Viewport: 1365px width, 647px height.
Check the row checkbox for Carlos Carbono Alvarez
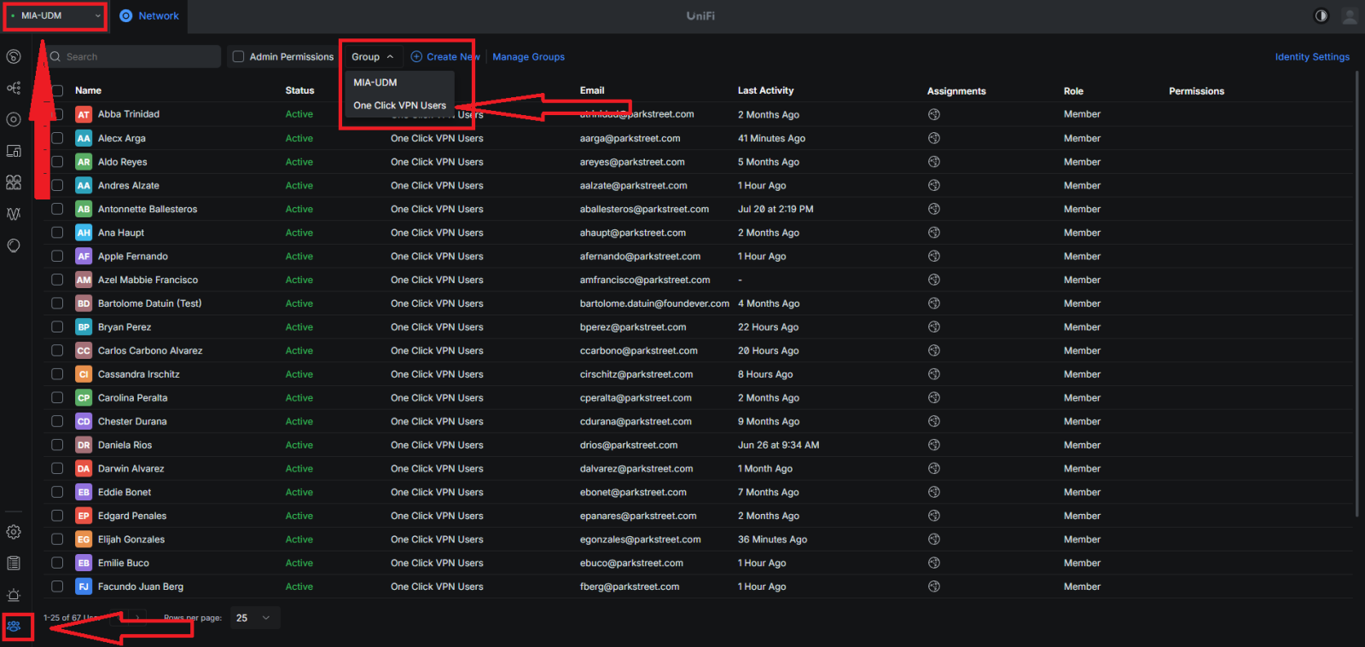[57, 350]
